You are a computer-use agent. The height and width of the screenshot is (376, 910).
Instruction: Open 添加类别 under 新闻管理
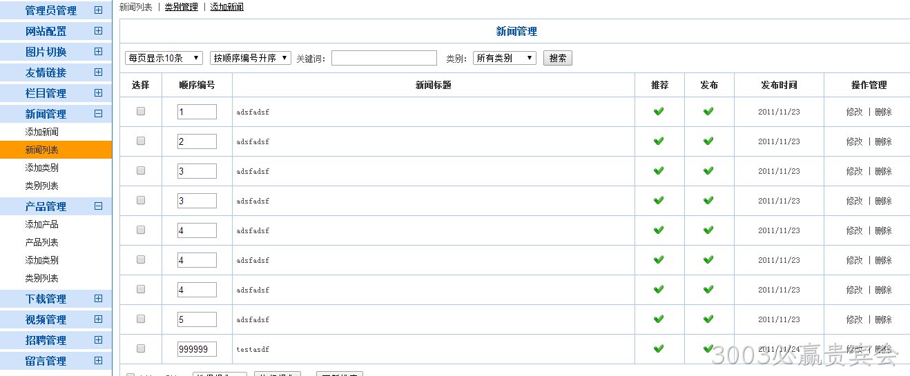(x=42, y=168)
